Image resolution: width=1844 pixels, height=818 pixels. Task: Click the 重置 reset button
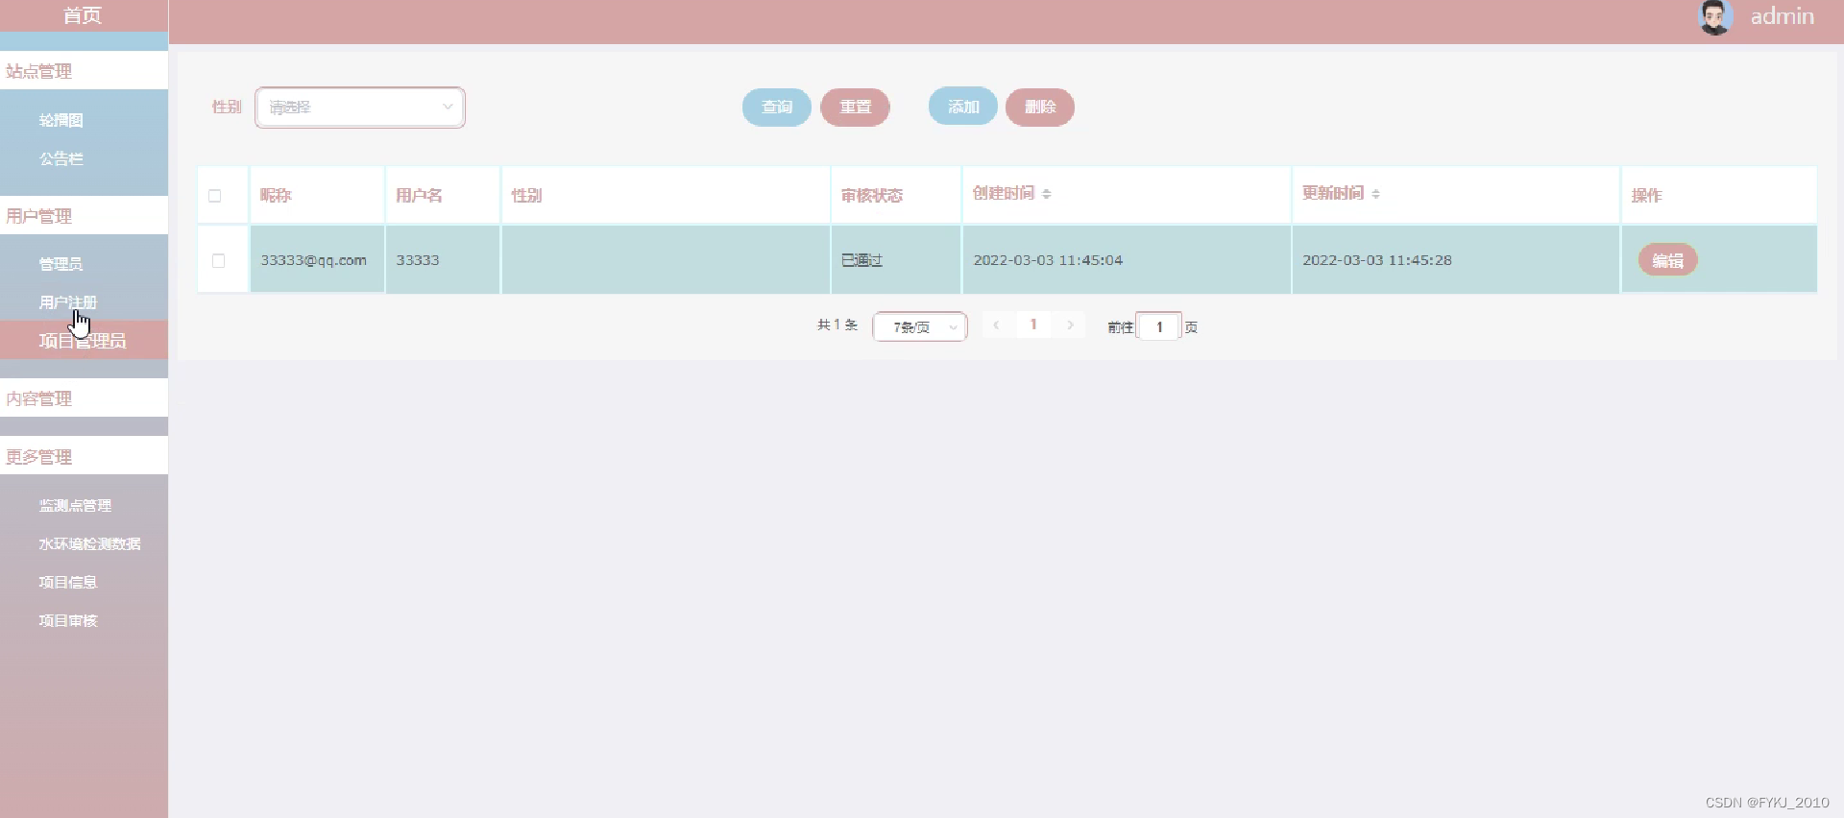pos(855,107)
